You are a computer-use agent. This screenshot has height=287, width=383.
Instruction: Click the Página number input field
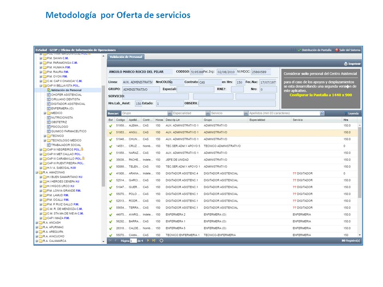133,241
